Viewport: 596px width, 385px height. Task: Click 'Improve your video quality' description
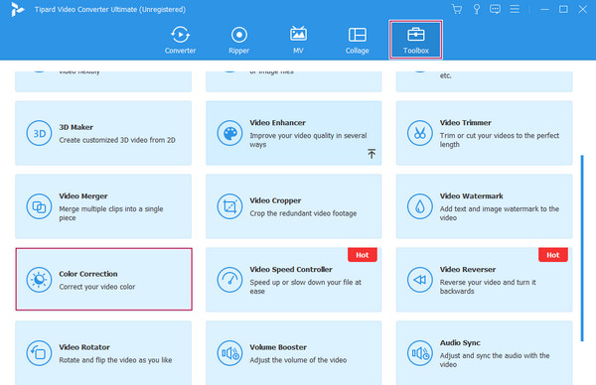coord(308,140)
